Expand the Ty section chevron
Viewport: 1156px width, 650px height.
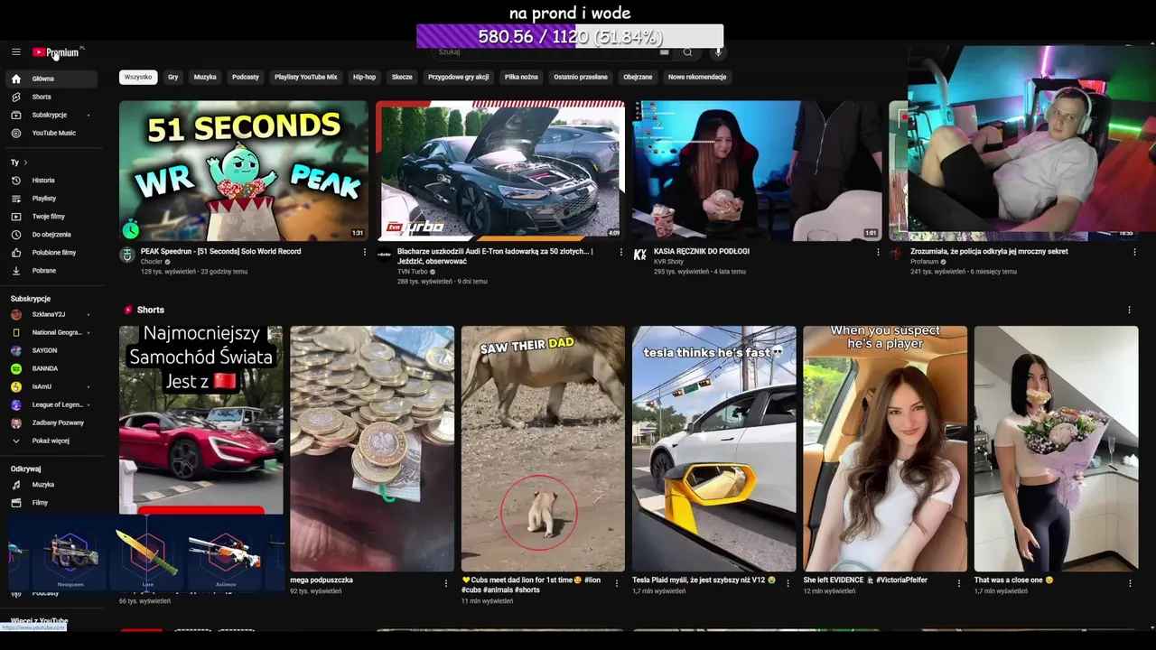click(25, 162)
